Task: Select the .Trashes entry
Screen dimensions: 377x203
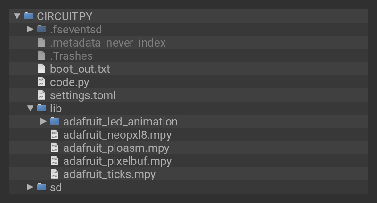Action: [71, 55]
